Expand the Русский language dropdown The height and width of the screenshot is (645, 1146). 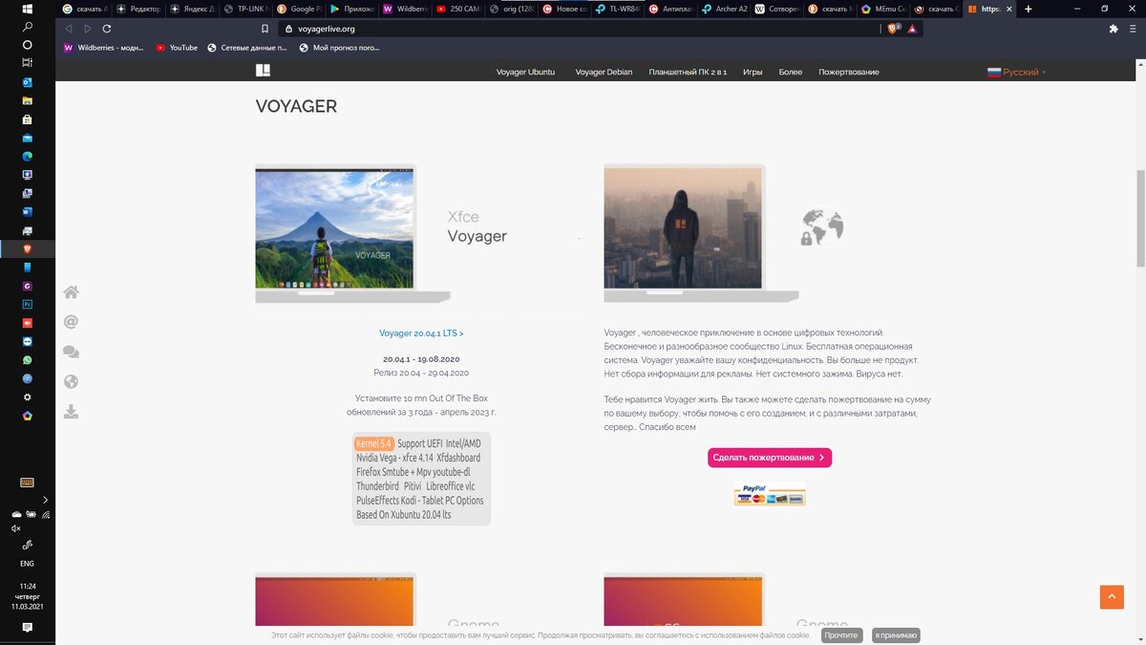1017,72
